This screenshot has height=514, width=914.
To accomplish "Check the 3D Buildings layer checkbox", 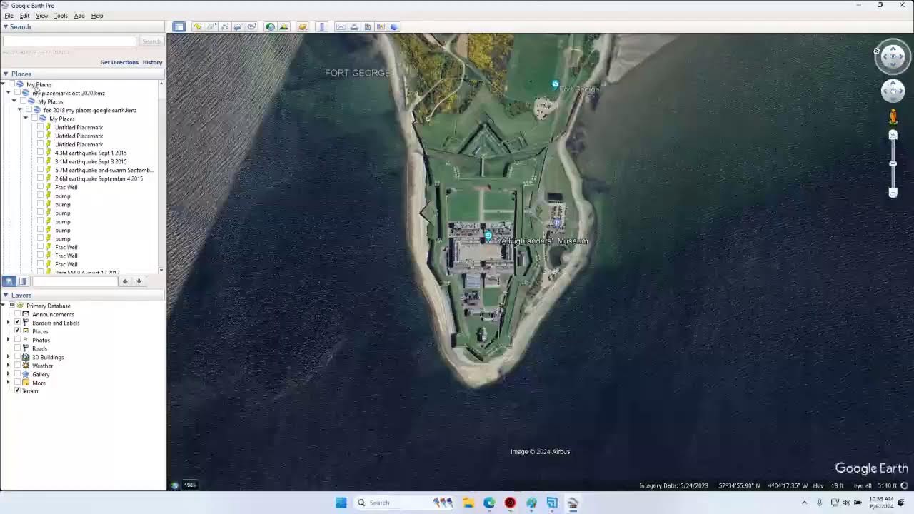I will [x=17, y=357].
